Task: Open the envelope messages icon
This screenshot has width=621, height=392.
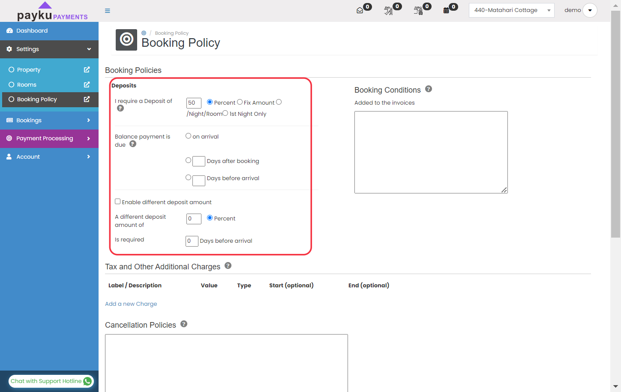Action: [x=360, y=11]
